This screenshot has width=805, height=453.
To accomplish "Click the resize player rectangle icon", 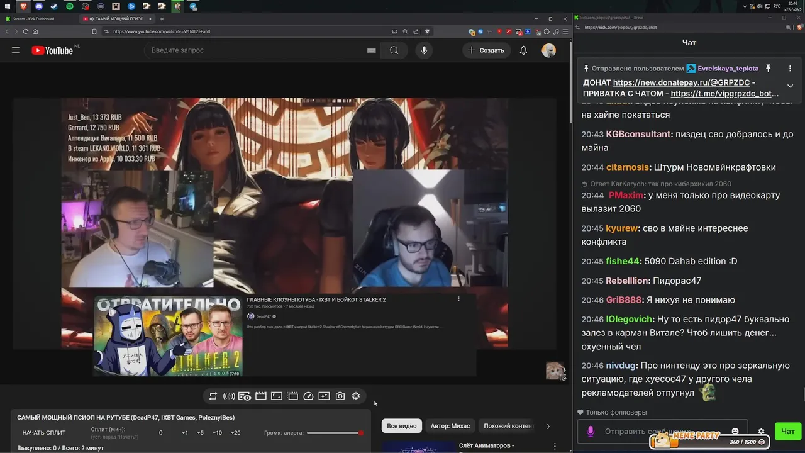I will tap(276, 396).
